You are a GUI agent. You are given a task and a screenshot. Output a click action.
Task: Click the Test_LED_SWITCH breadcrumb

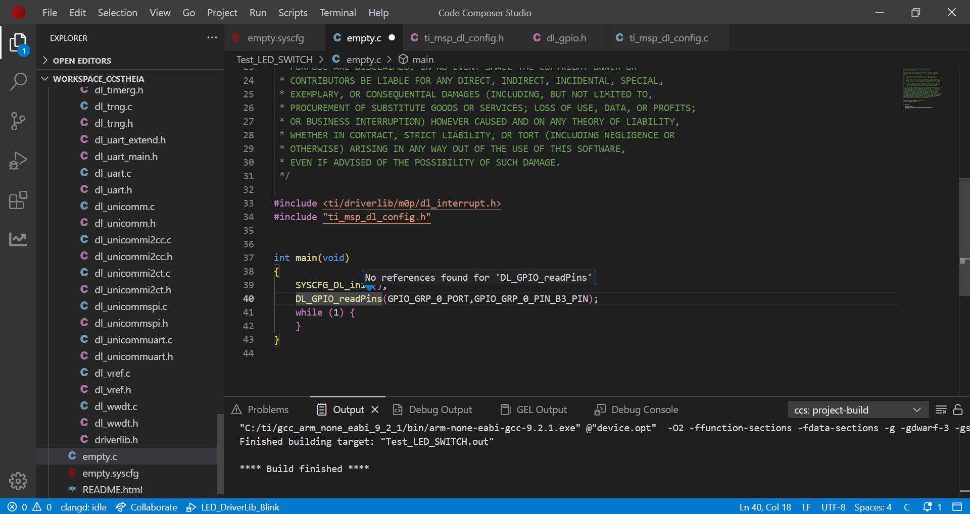coord(275,60)
